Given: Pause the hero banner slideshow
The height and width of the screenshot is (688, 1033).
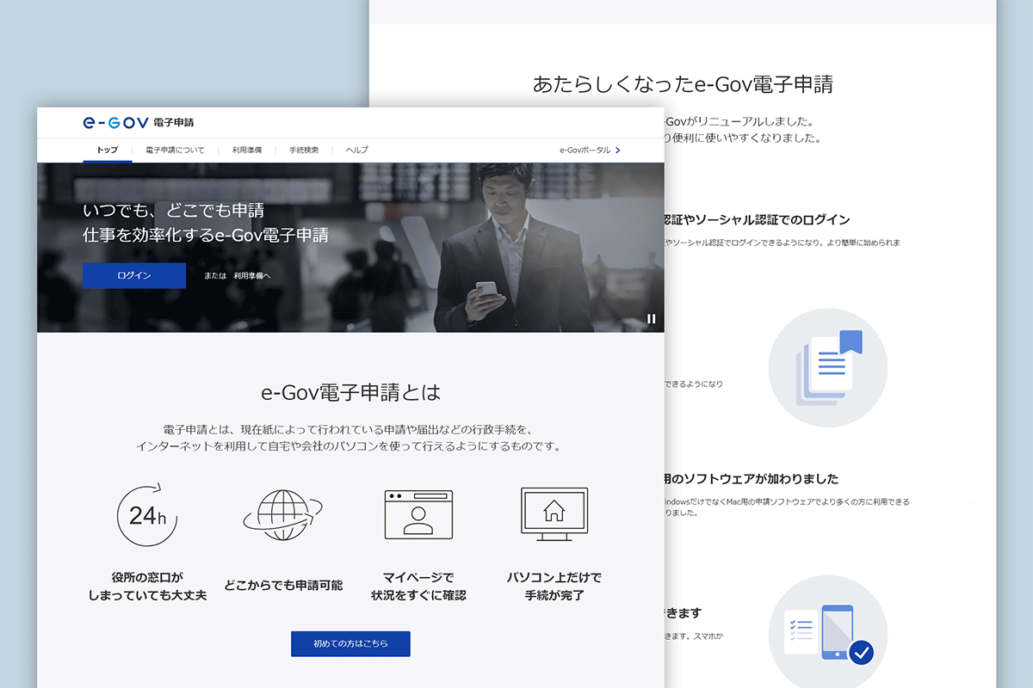Looking at the screenshot, I should pyautogui.click(x=651, y=318).
